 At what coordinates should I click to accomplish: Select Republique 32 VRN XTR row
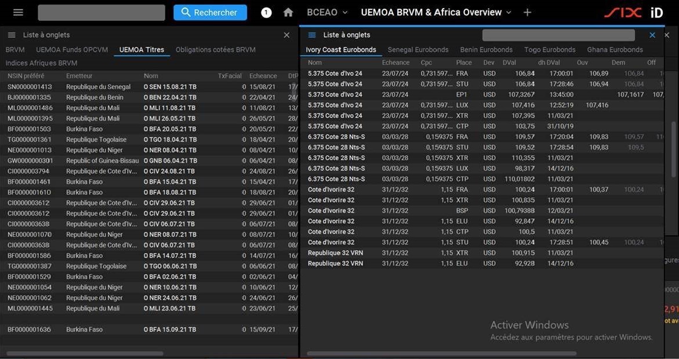pyautogui.click(x=483, y=253)
